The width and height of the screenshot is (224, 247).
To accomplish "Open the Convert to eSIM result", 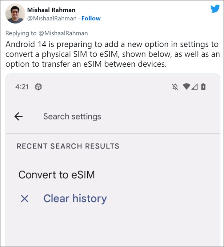I will [x=57, y=175].
